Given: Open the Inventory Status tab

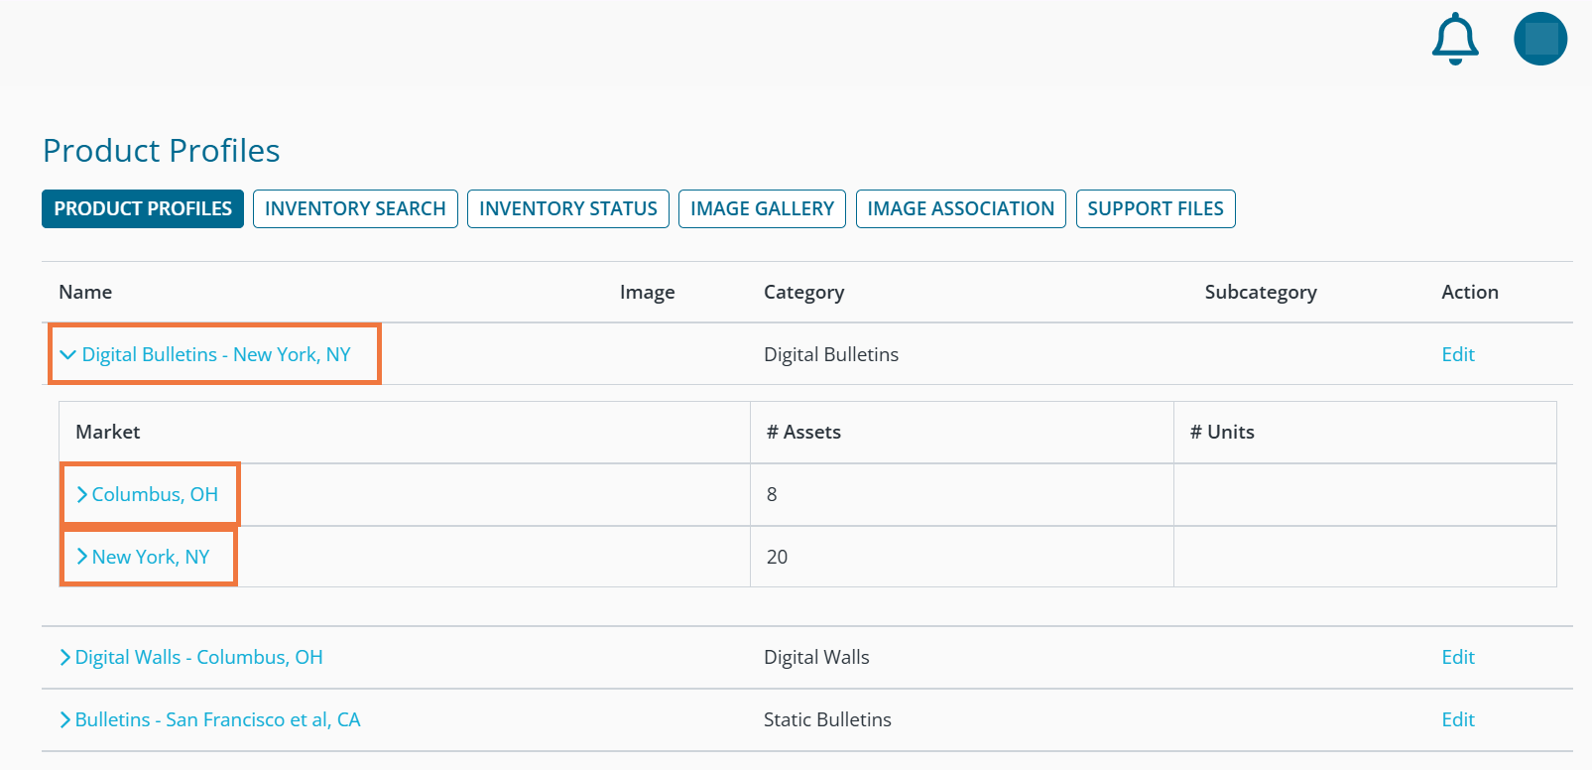Looking at the screenshot, I should [567, 208].
